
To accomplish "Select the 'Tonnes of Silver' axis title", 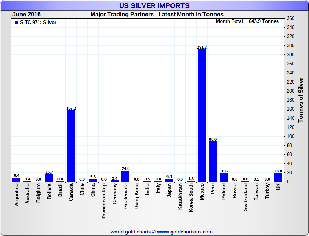I will click(x=301, y=100).
